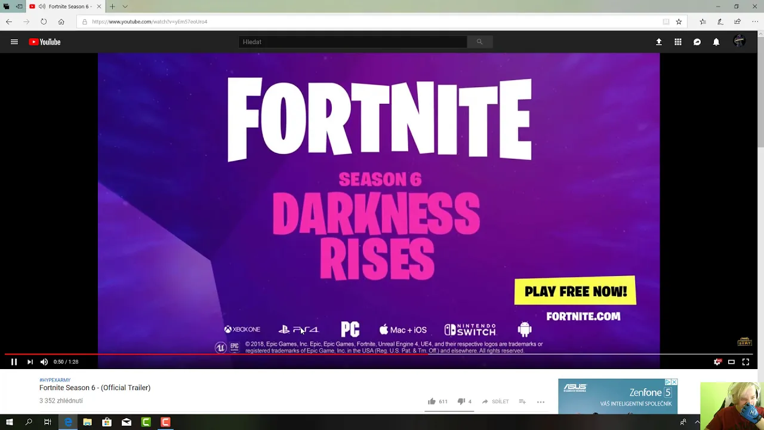Screen dimensions: 764x430
Task: Open Edge settings and more menu
Action: point(755,21)
